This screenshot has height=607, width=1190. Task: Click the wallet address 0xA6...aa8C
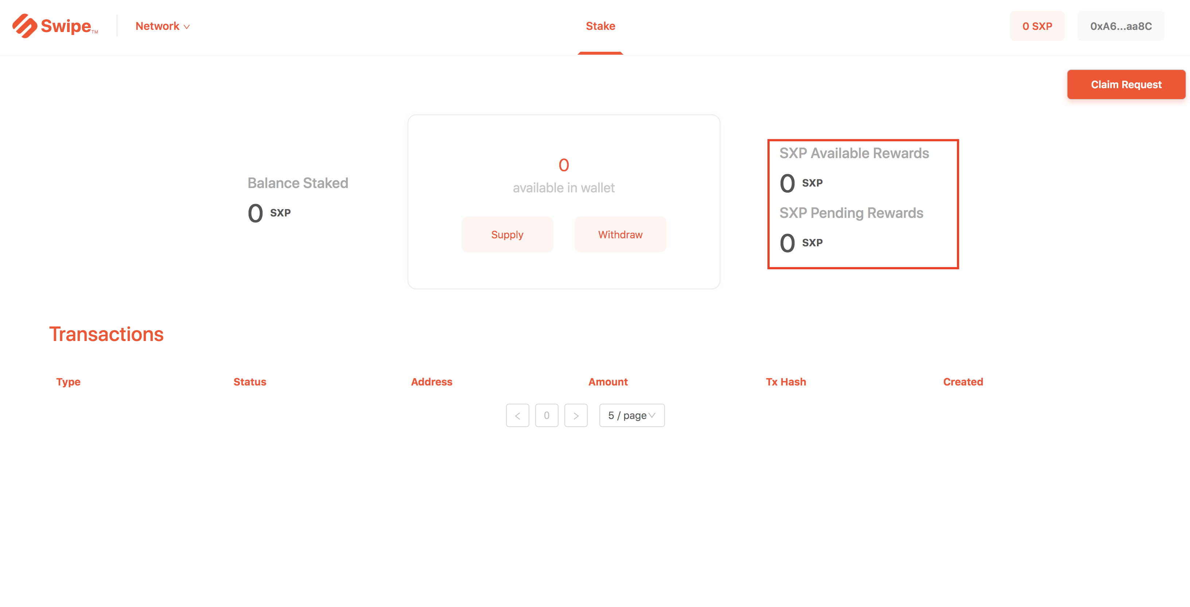1120,26
